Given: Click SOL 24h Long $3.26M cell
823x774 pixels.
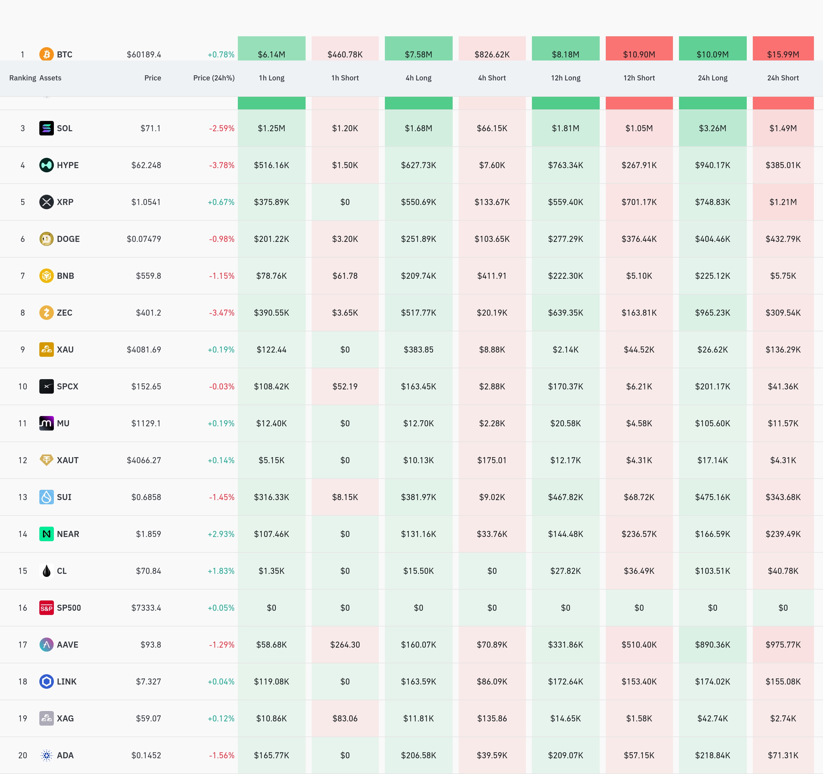Looking at the screenshot, I should [x=713, y=128].
